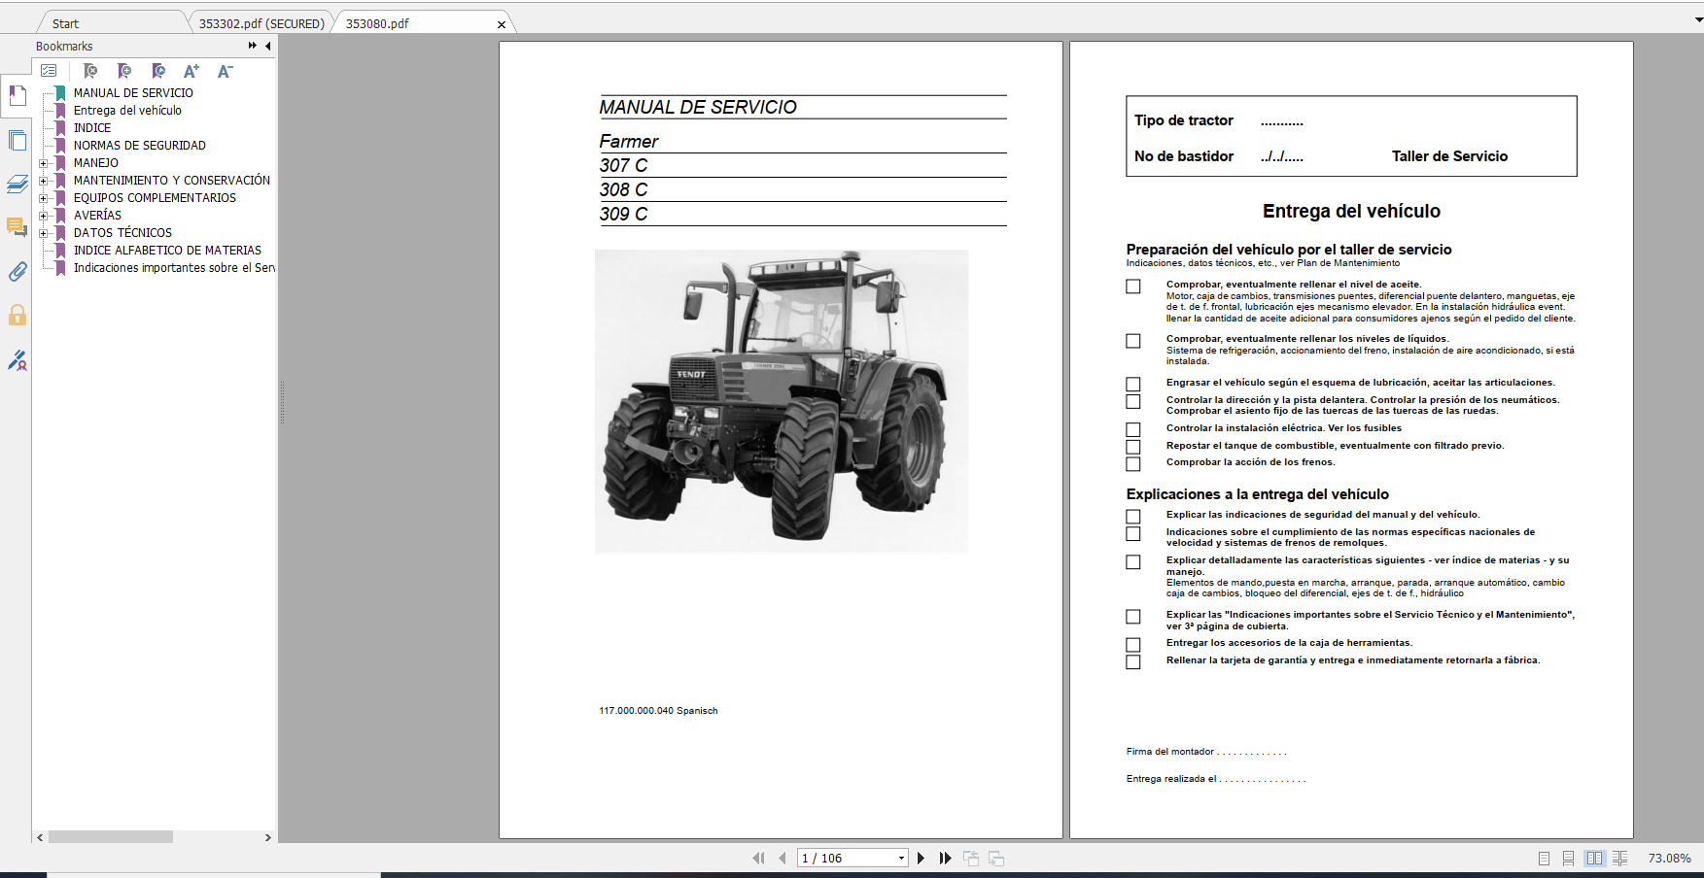
Task: Check the instalación eléctrica checkbox
Action: (1132, 429)
